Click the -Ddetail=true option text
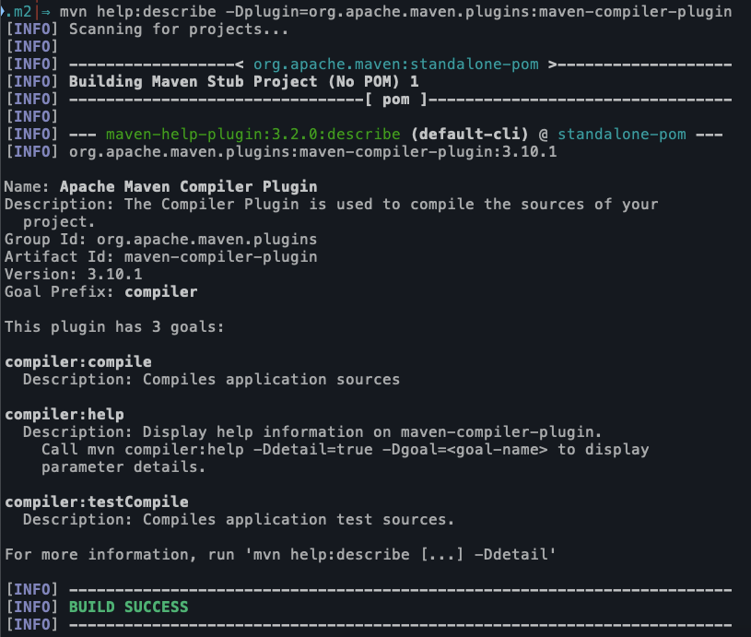The height and width of the screenshot is (637, 751). coord(312,450)
